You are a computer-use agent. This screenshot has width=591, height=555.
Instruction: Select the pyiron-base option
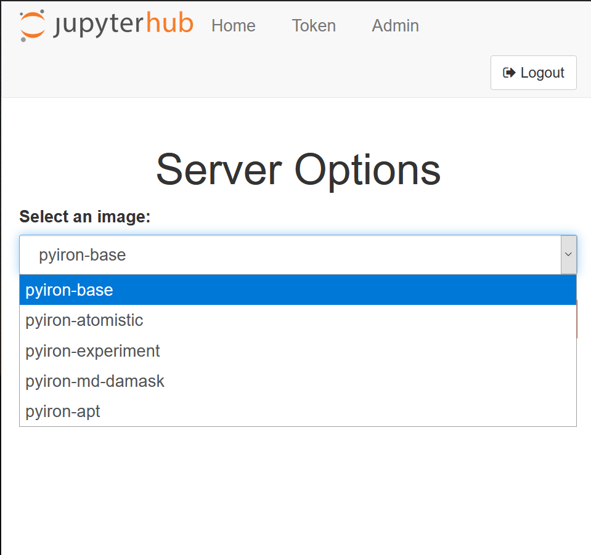pos(298,290)
